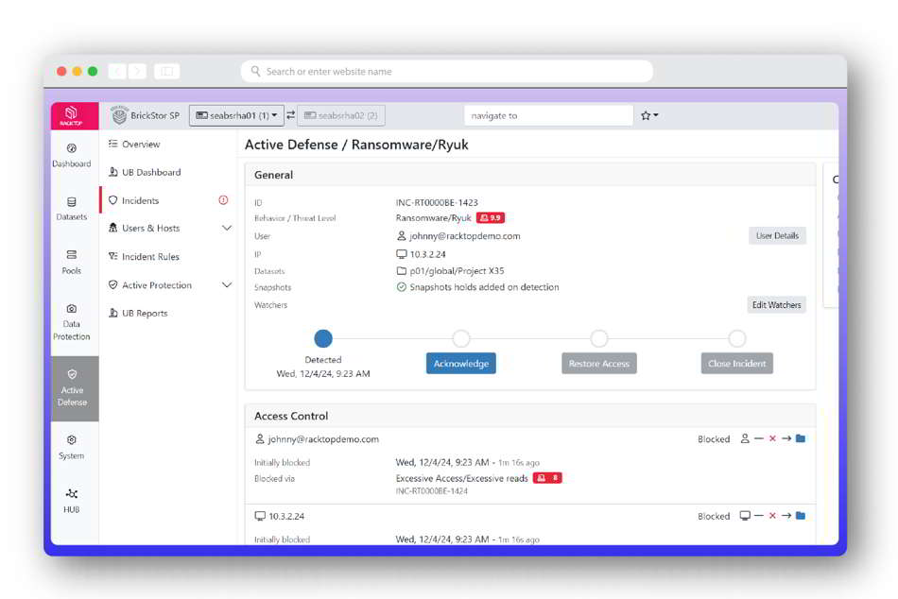
Task: Open the Pools sidebar section
Action: tap(72, 263)
